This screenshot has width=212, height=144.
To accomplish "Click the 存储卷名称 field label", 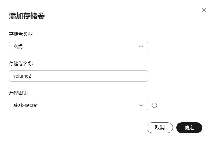I will [x=21, y=63].
